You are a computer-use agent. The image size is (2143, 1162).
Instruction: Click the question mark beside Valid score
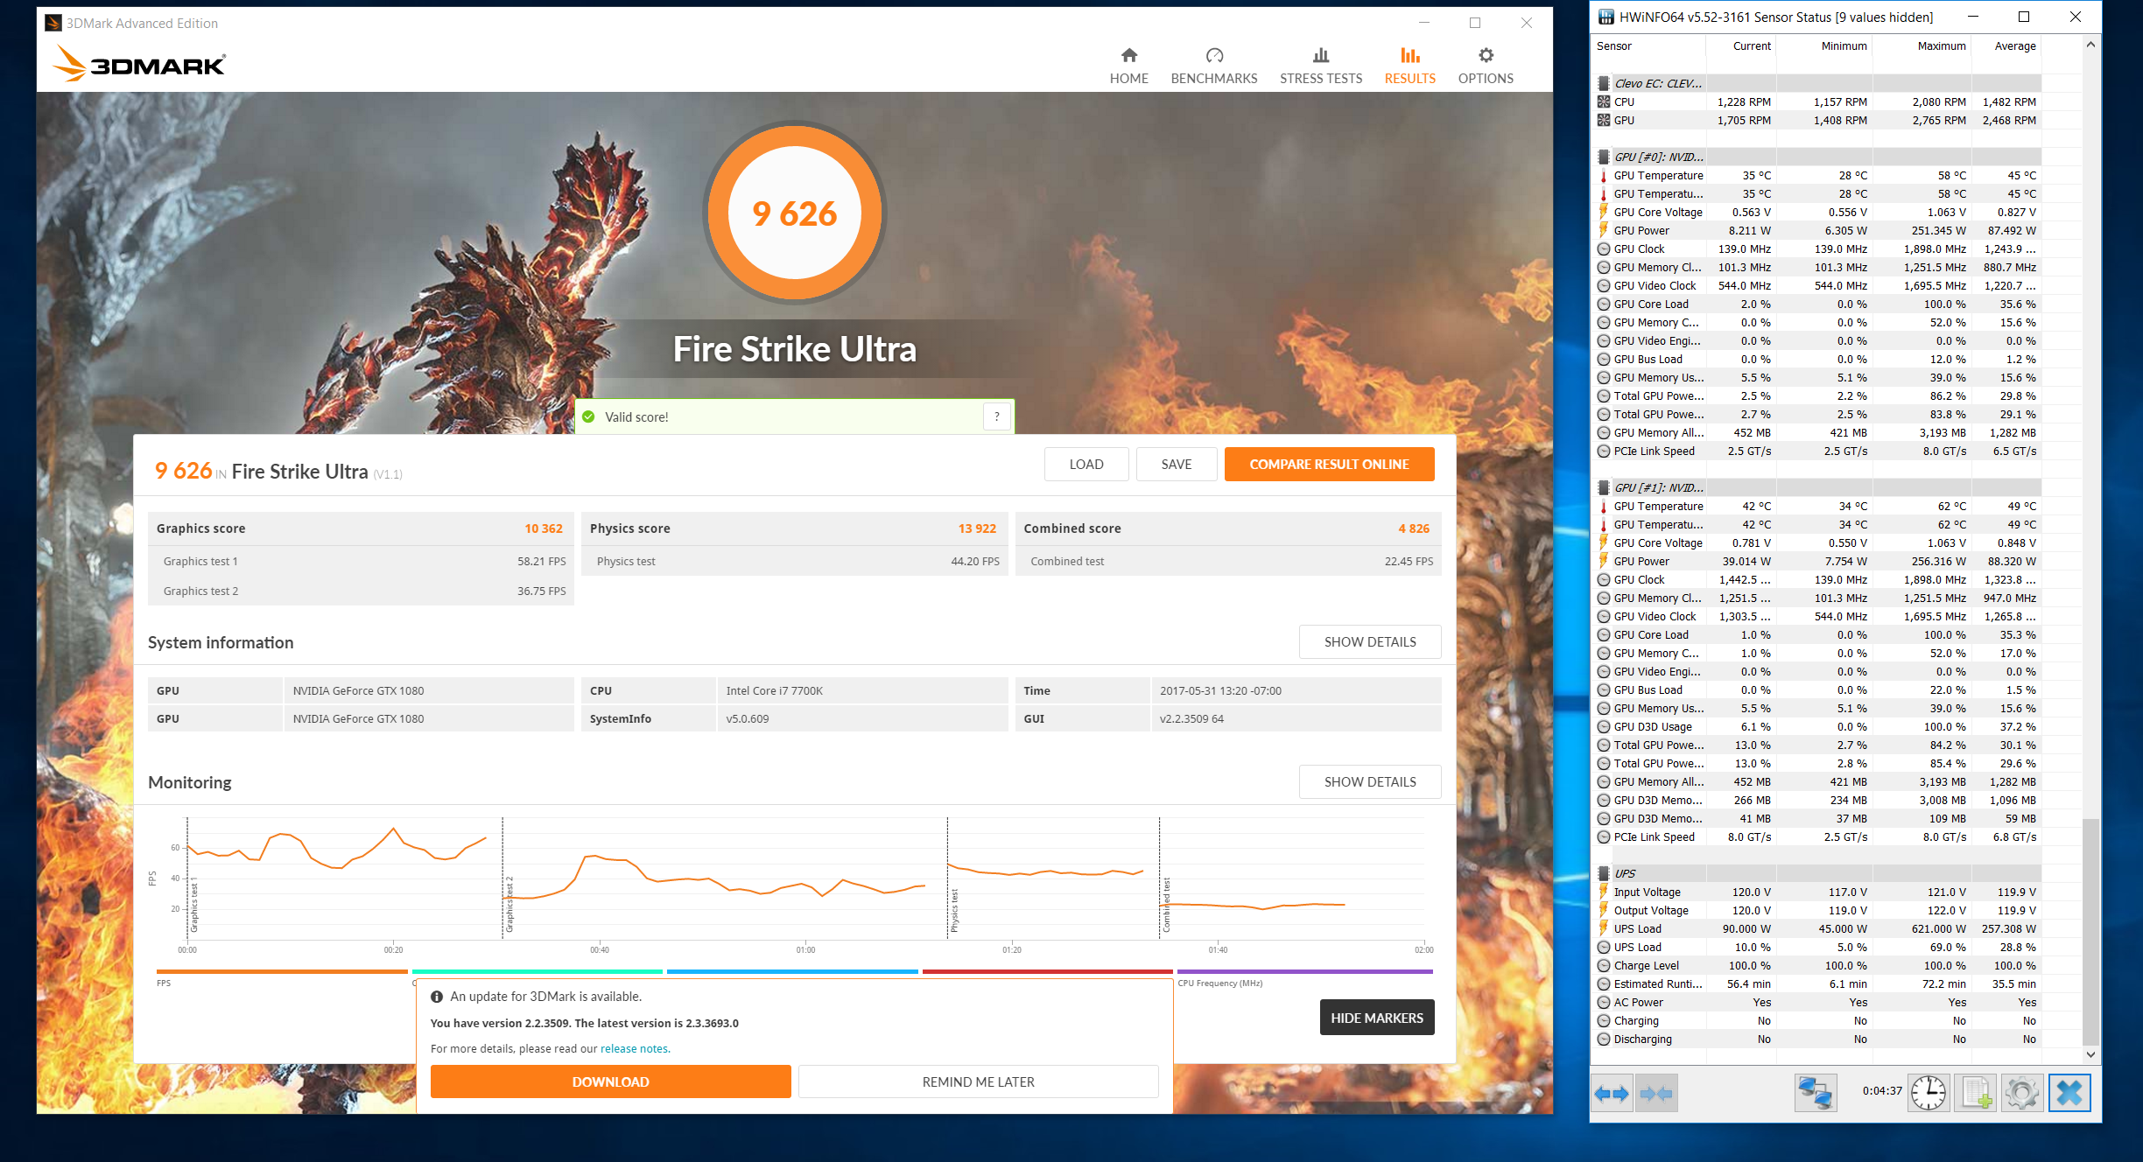[x=996, y=416]
